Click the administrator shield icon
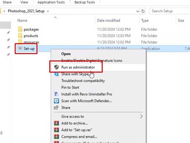Screen dimensions: 190x143 pos(57,67)
